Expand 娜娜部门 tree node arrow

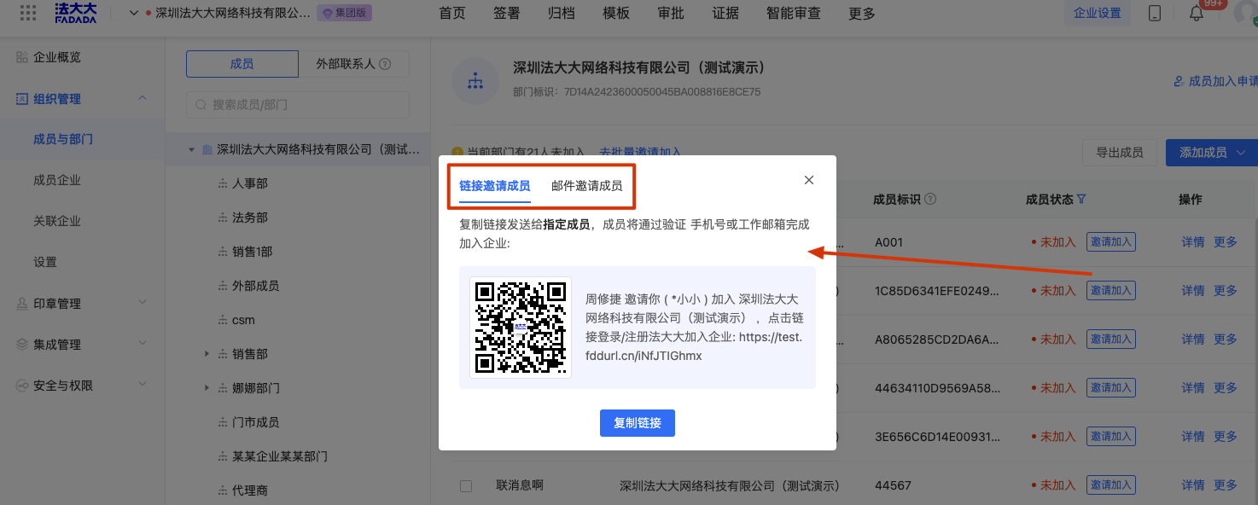(x=207, y=387)
